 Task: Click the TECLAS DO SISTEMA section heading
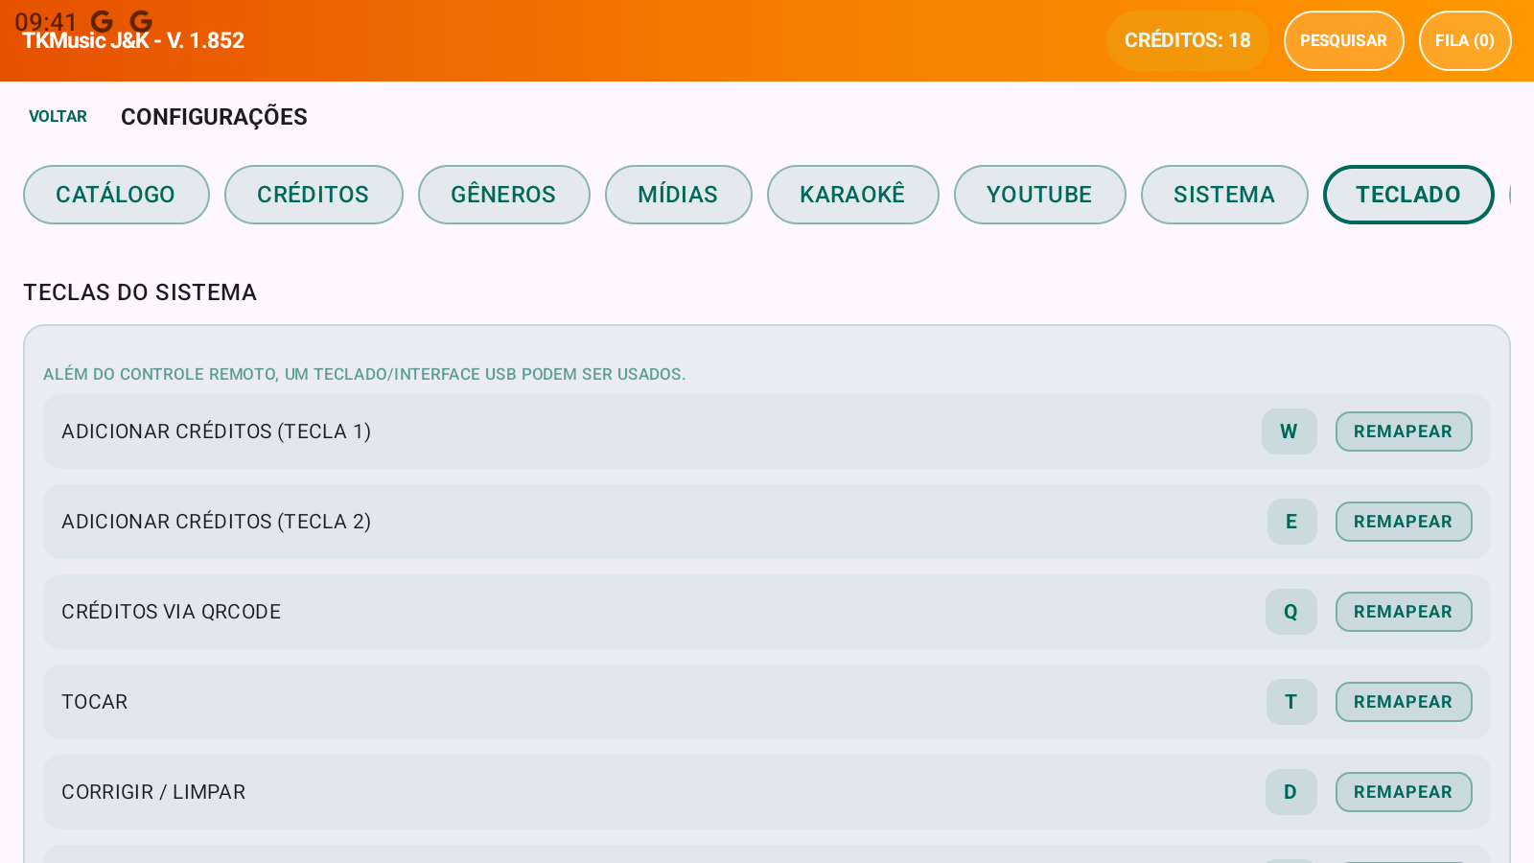[x=140, y=292]
